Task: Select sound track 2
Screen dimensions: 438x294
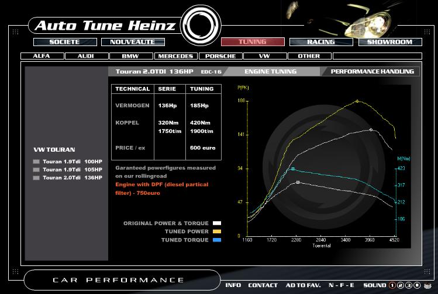Action: tap(401, 285)
